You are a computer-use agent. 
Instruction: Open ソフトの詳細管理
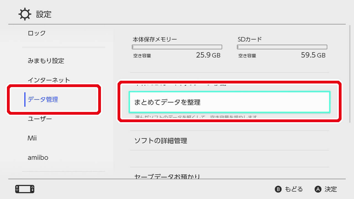click(x=230, y=141)
